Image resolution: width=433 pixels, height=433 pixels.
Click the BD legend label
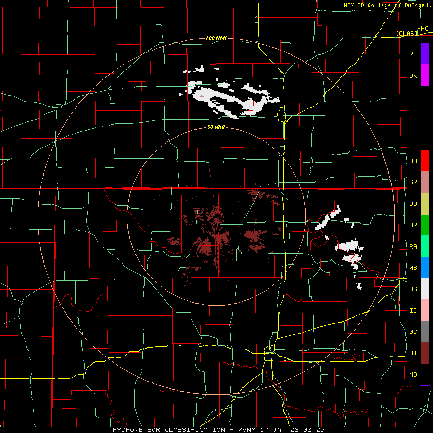(413, 204)
